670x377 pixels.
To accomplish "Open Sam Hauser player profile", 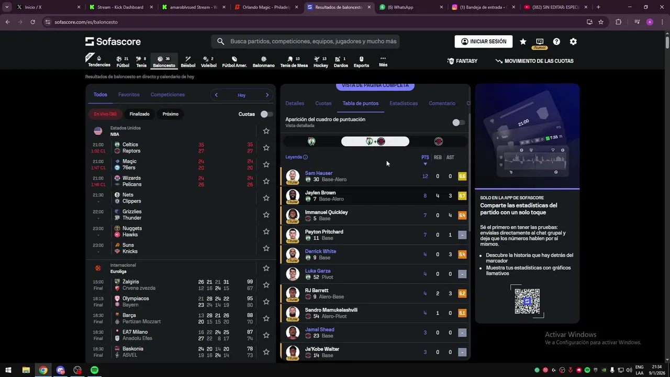I will pos(319,173).
